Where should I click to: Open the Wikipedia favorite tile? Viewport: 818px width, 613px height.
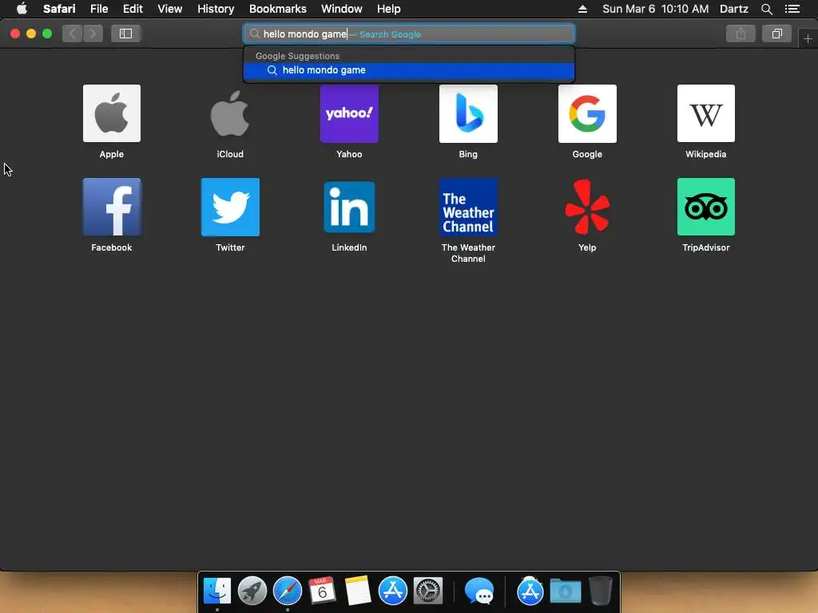706,113
